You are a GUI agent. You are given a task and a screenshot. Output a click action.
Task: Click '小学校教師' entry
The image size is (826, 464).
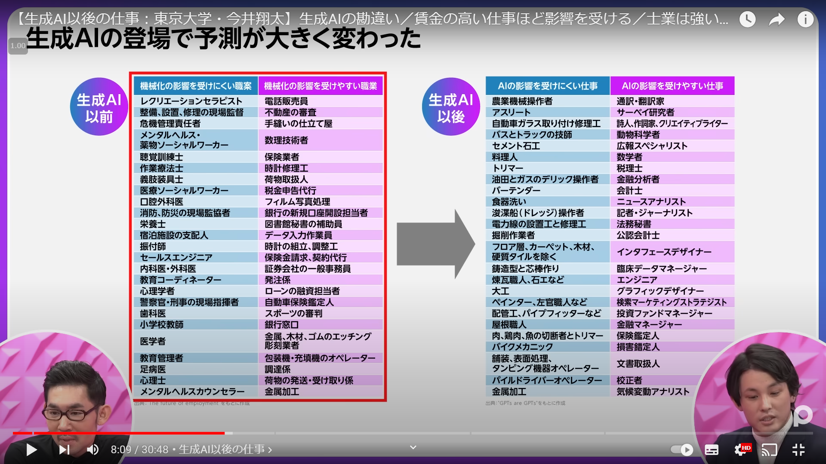pyautogui.click(x=161, y=324)
